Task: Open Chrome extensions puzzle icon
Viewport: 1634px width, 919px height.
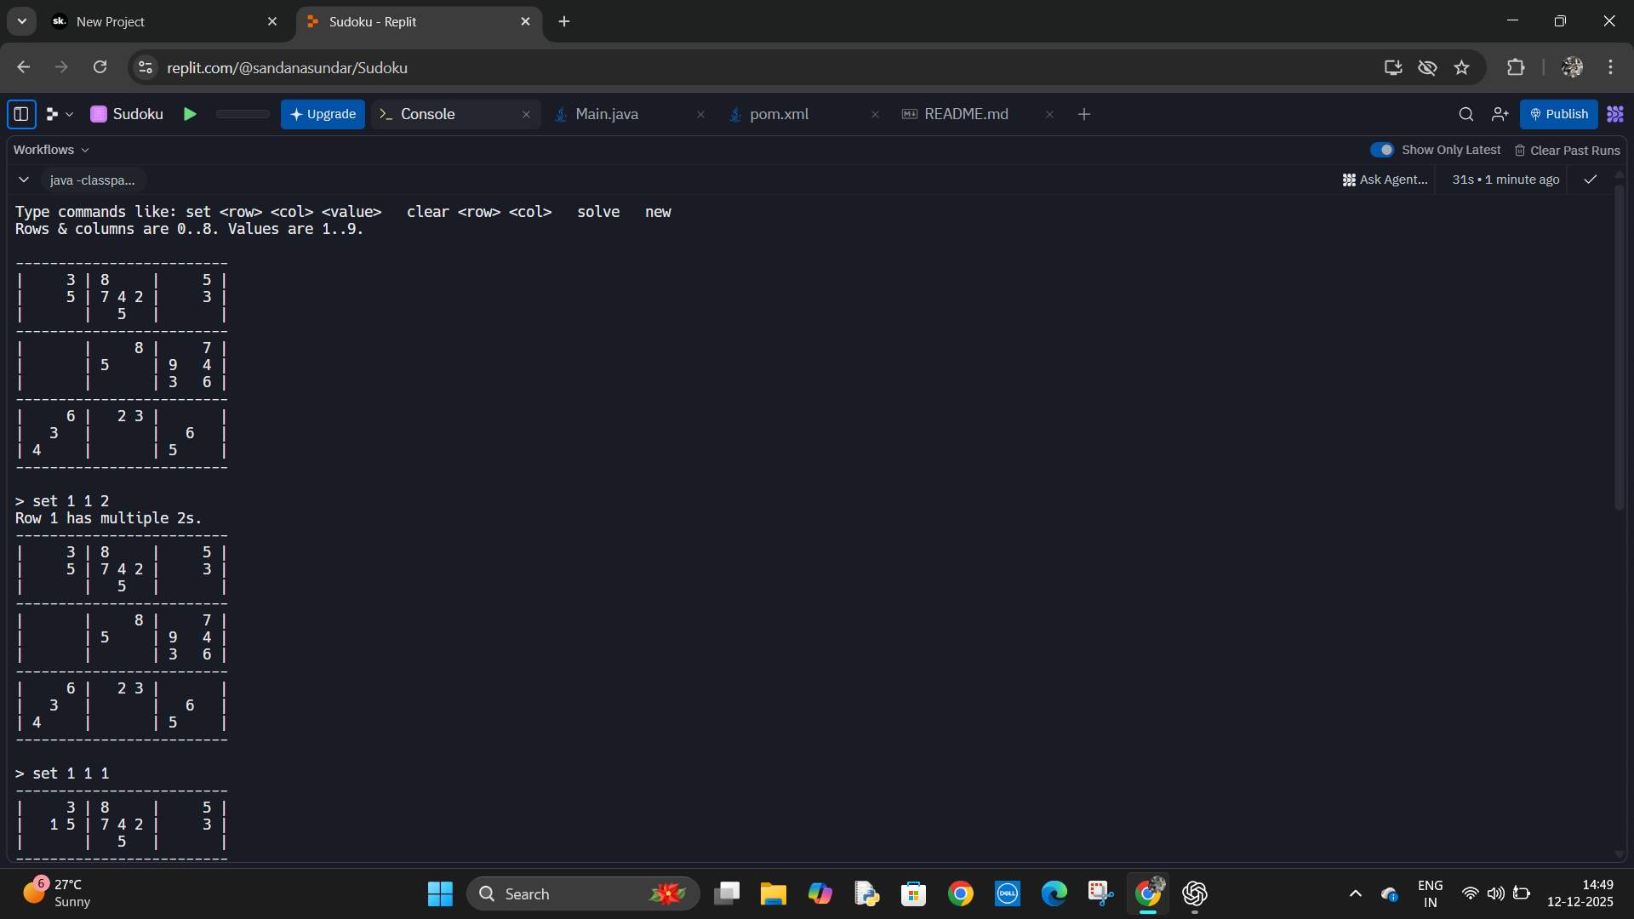Action: (x=1516, y=67)
